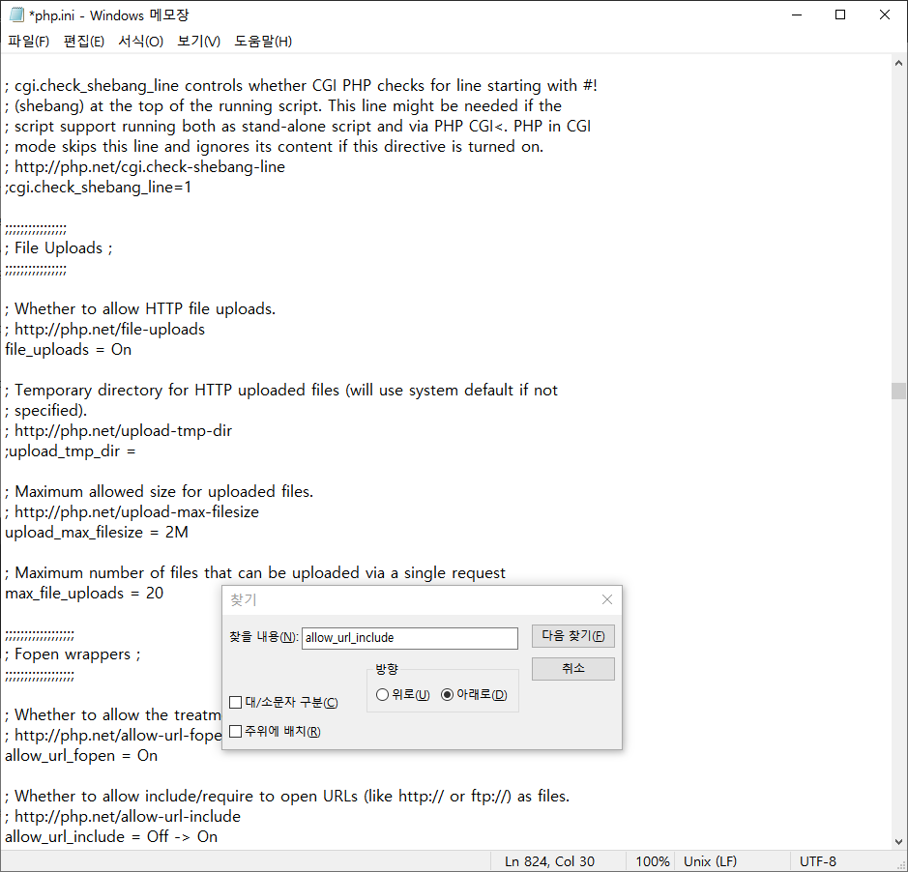Focus the 찾을 내용 search field
This screenshot has width=908, height=872.
[x=409, y=638]
